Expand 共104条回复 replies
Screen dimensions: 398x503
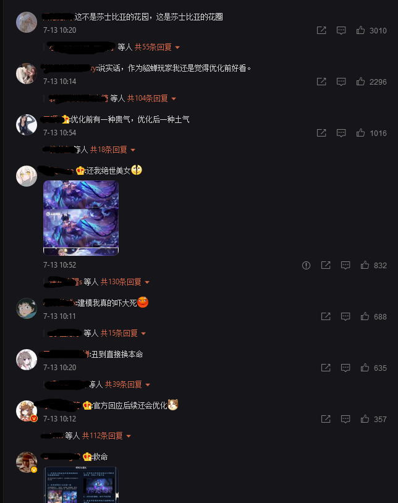[151, 98]
